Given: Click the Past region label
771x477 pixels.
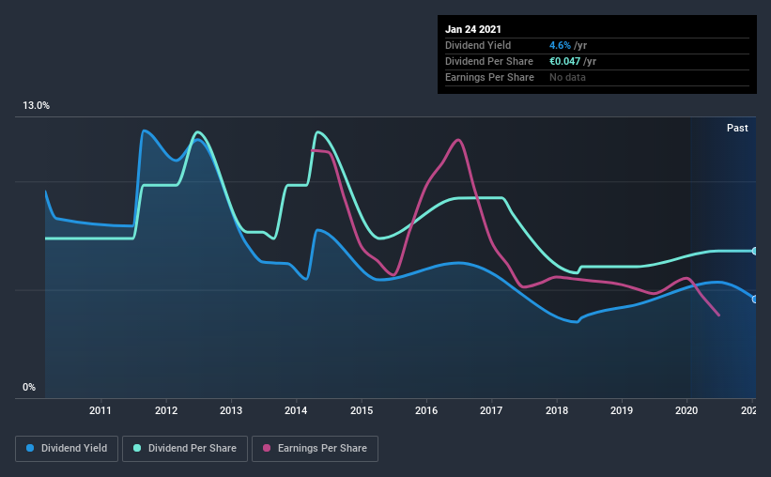Looking at the screenshot, I should pyautogui.click(x=737, y=128).
